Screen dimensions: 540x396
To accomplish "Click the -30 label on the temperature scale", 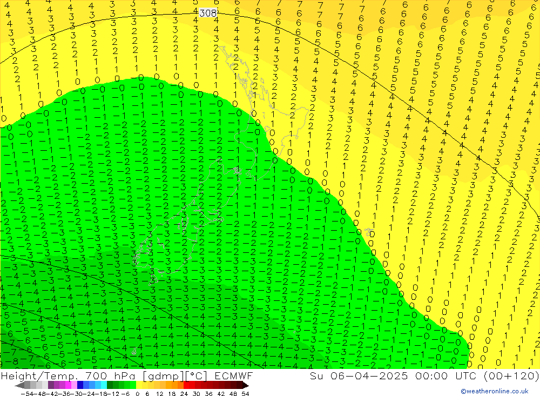I will 77,394.
